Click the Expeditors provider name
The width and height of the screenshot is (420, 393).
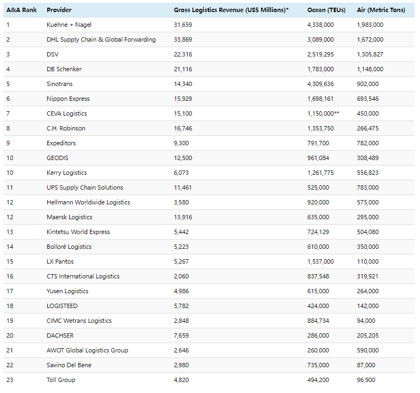[x=61, y=144]
